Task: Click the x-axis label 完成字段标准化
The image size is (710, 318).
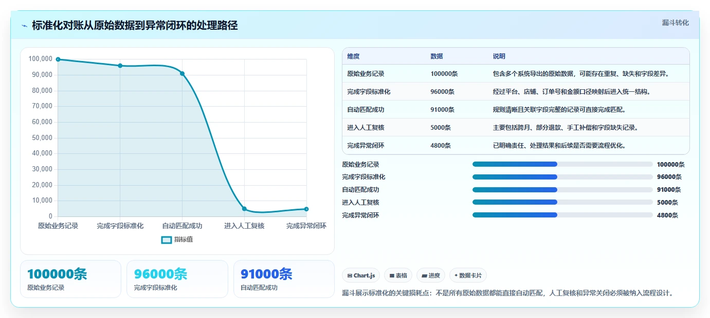Action: (120, 226)
